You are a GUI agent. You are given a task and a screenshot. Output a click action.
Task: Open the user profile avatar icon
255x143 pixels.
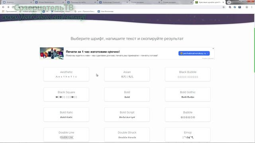(x=247, y=7)
